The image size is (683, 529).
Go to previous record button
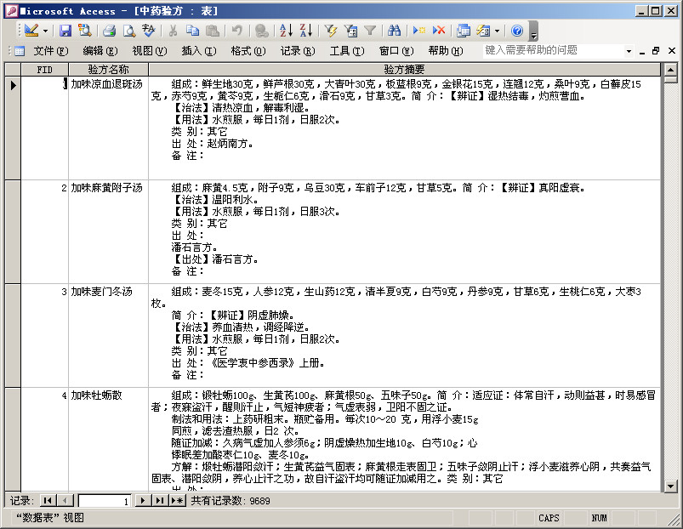65,501
